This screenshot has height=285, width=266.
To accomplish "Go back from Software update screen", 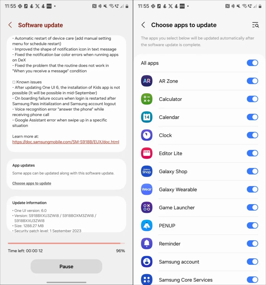I will (10, 25).
